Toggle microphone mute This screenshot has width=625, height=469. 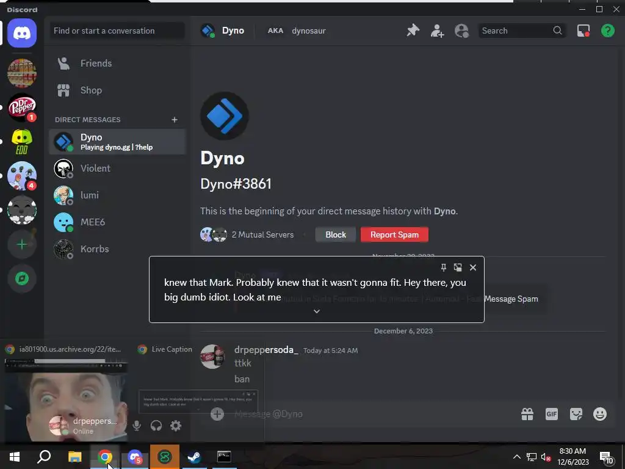137,426
